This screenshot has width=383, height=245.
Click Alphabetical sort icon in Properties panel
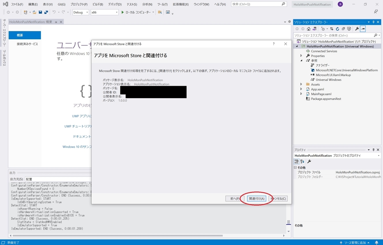[x=302, y=162]
